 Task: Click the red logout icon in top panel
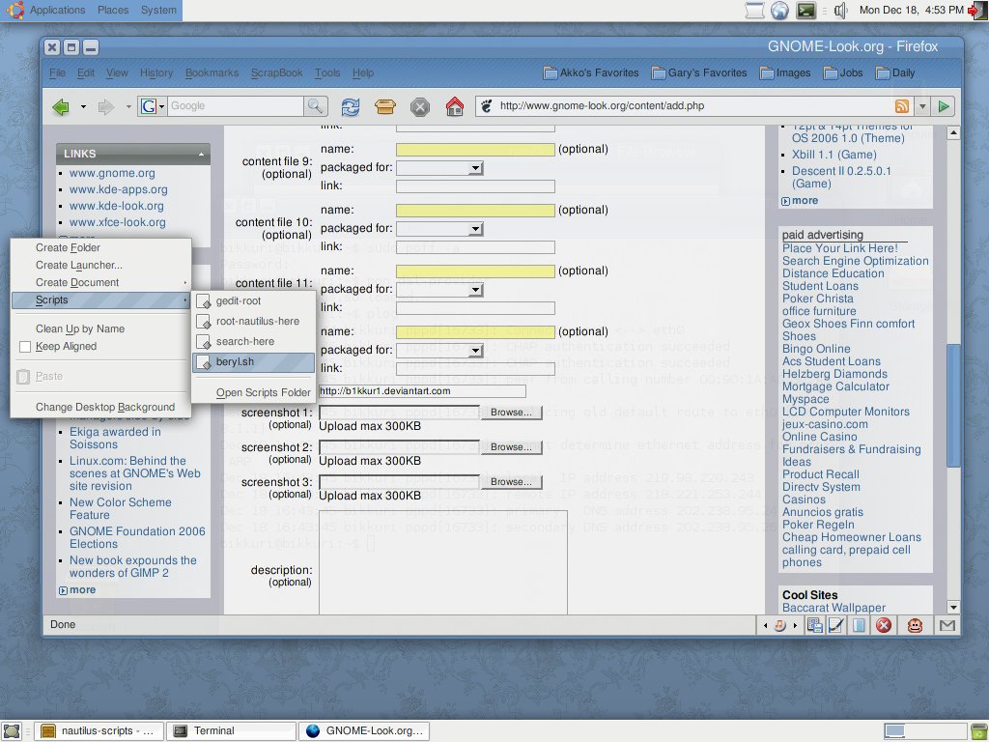(x=977, y=10)
